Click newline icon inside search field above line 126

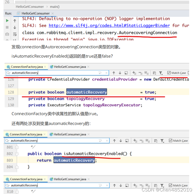100,73
